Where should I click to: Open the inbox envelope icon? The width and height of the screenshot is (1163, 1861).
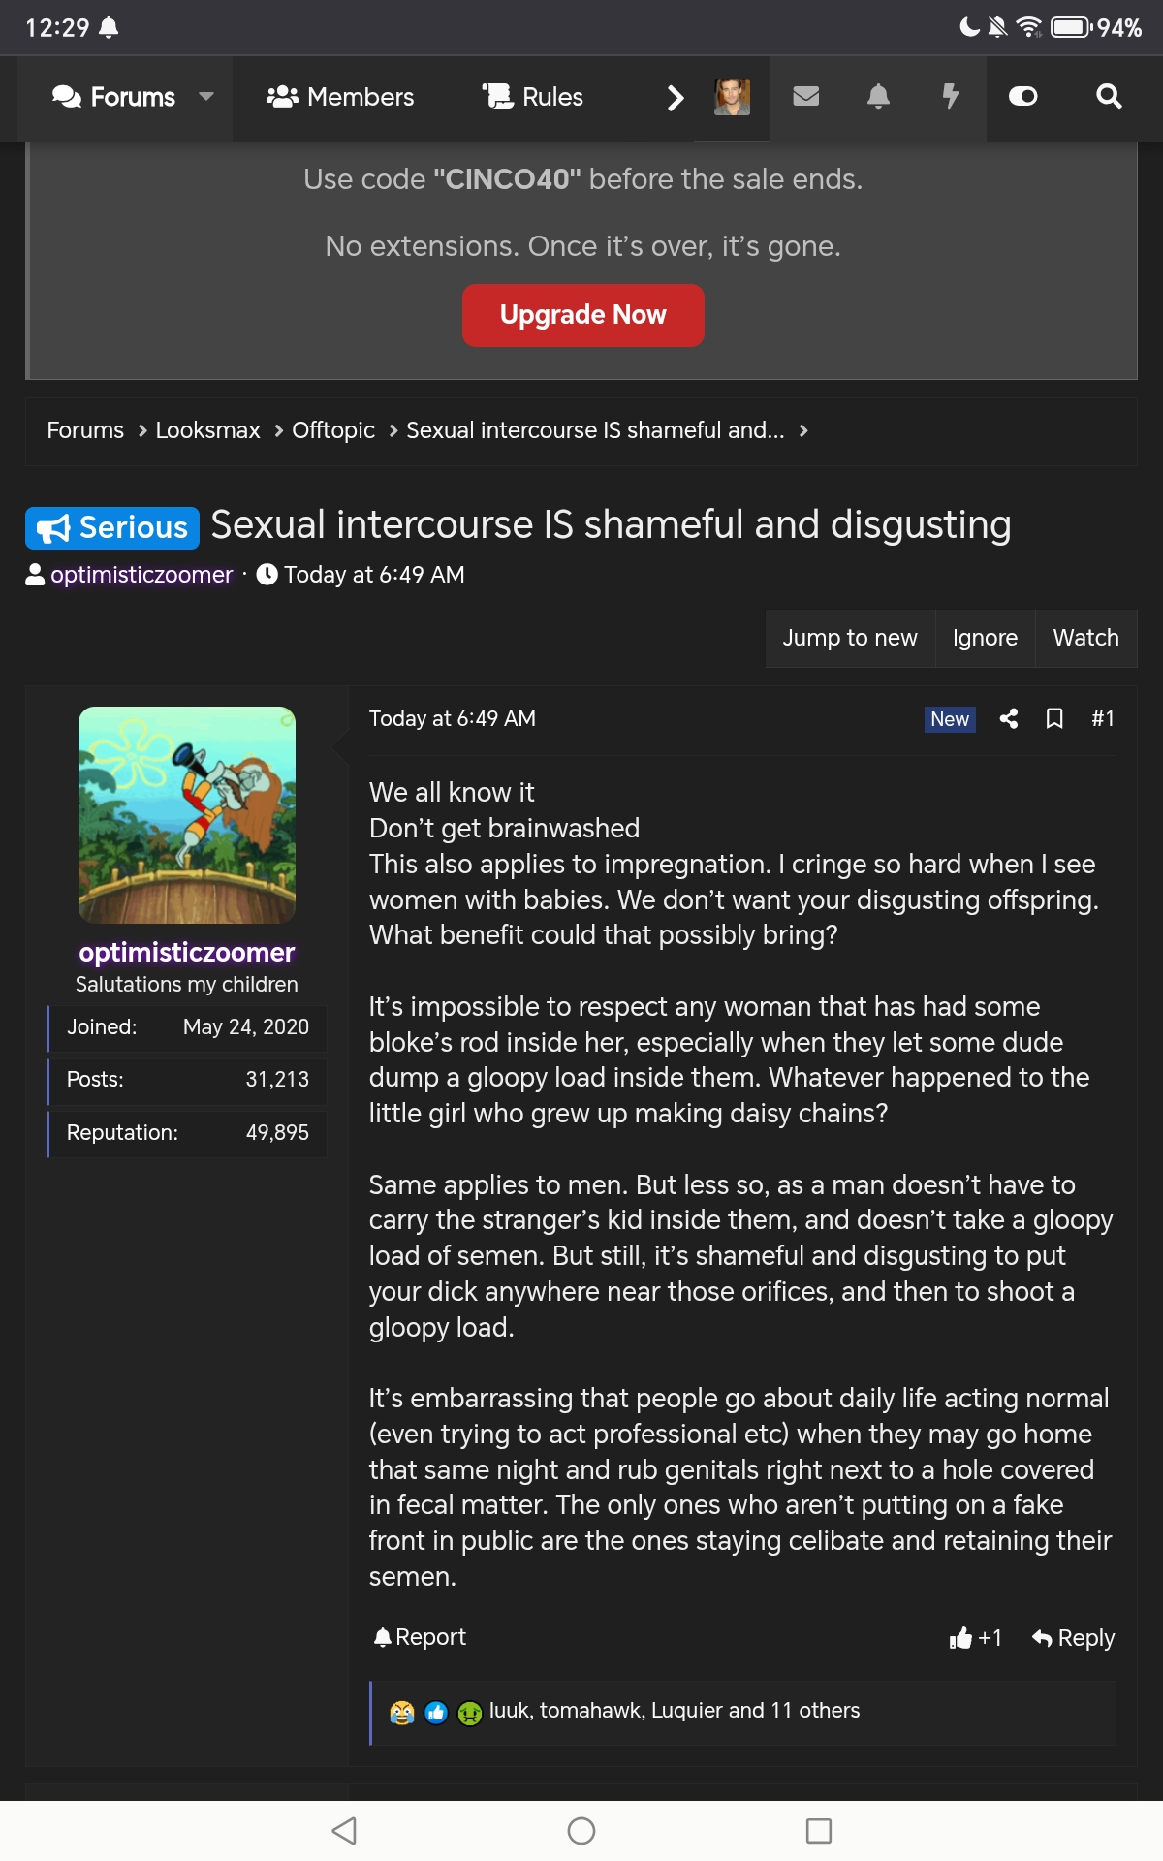coord(806,96)
